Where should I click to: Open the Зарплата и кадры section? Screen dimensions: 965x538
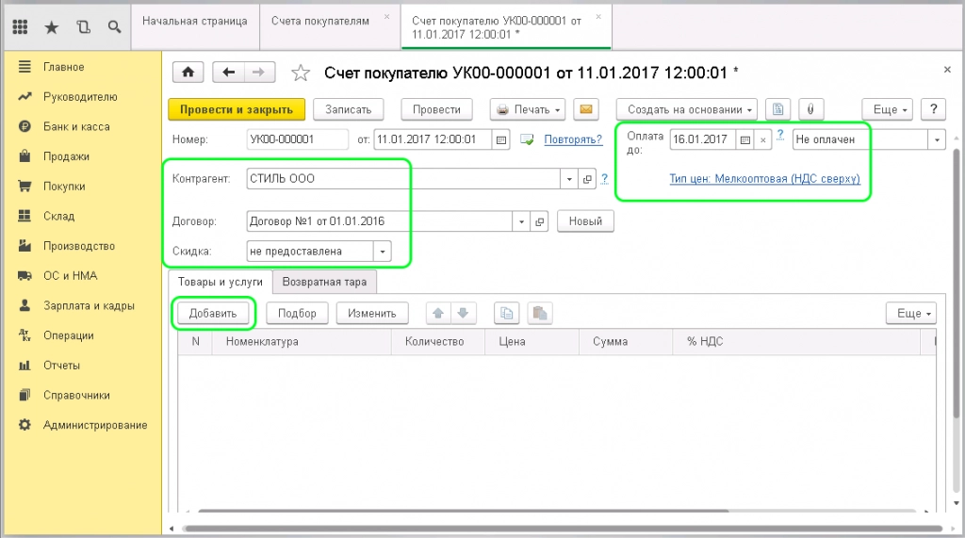pyautogui.click(x=89, y=306)
